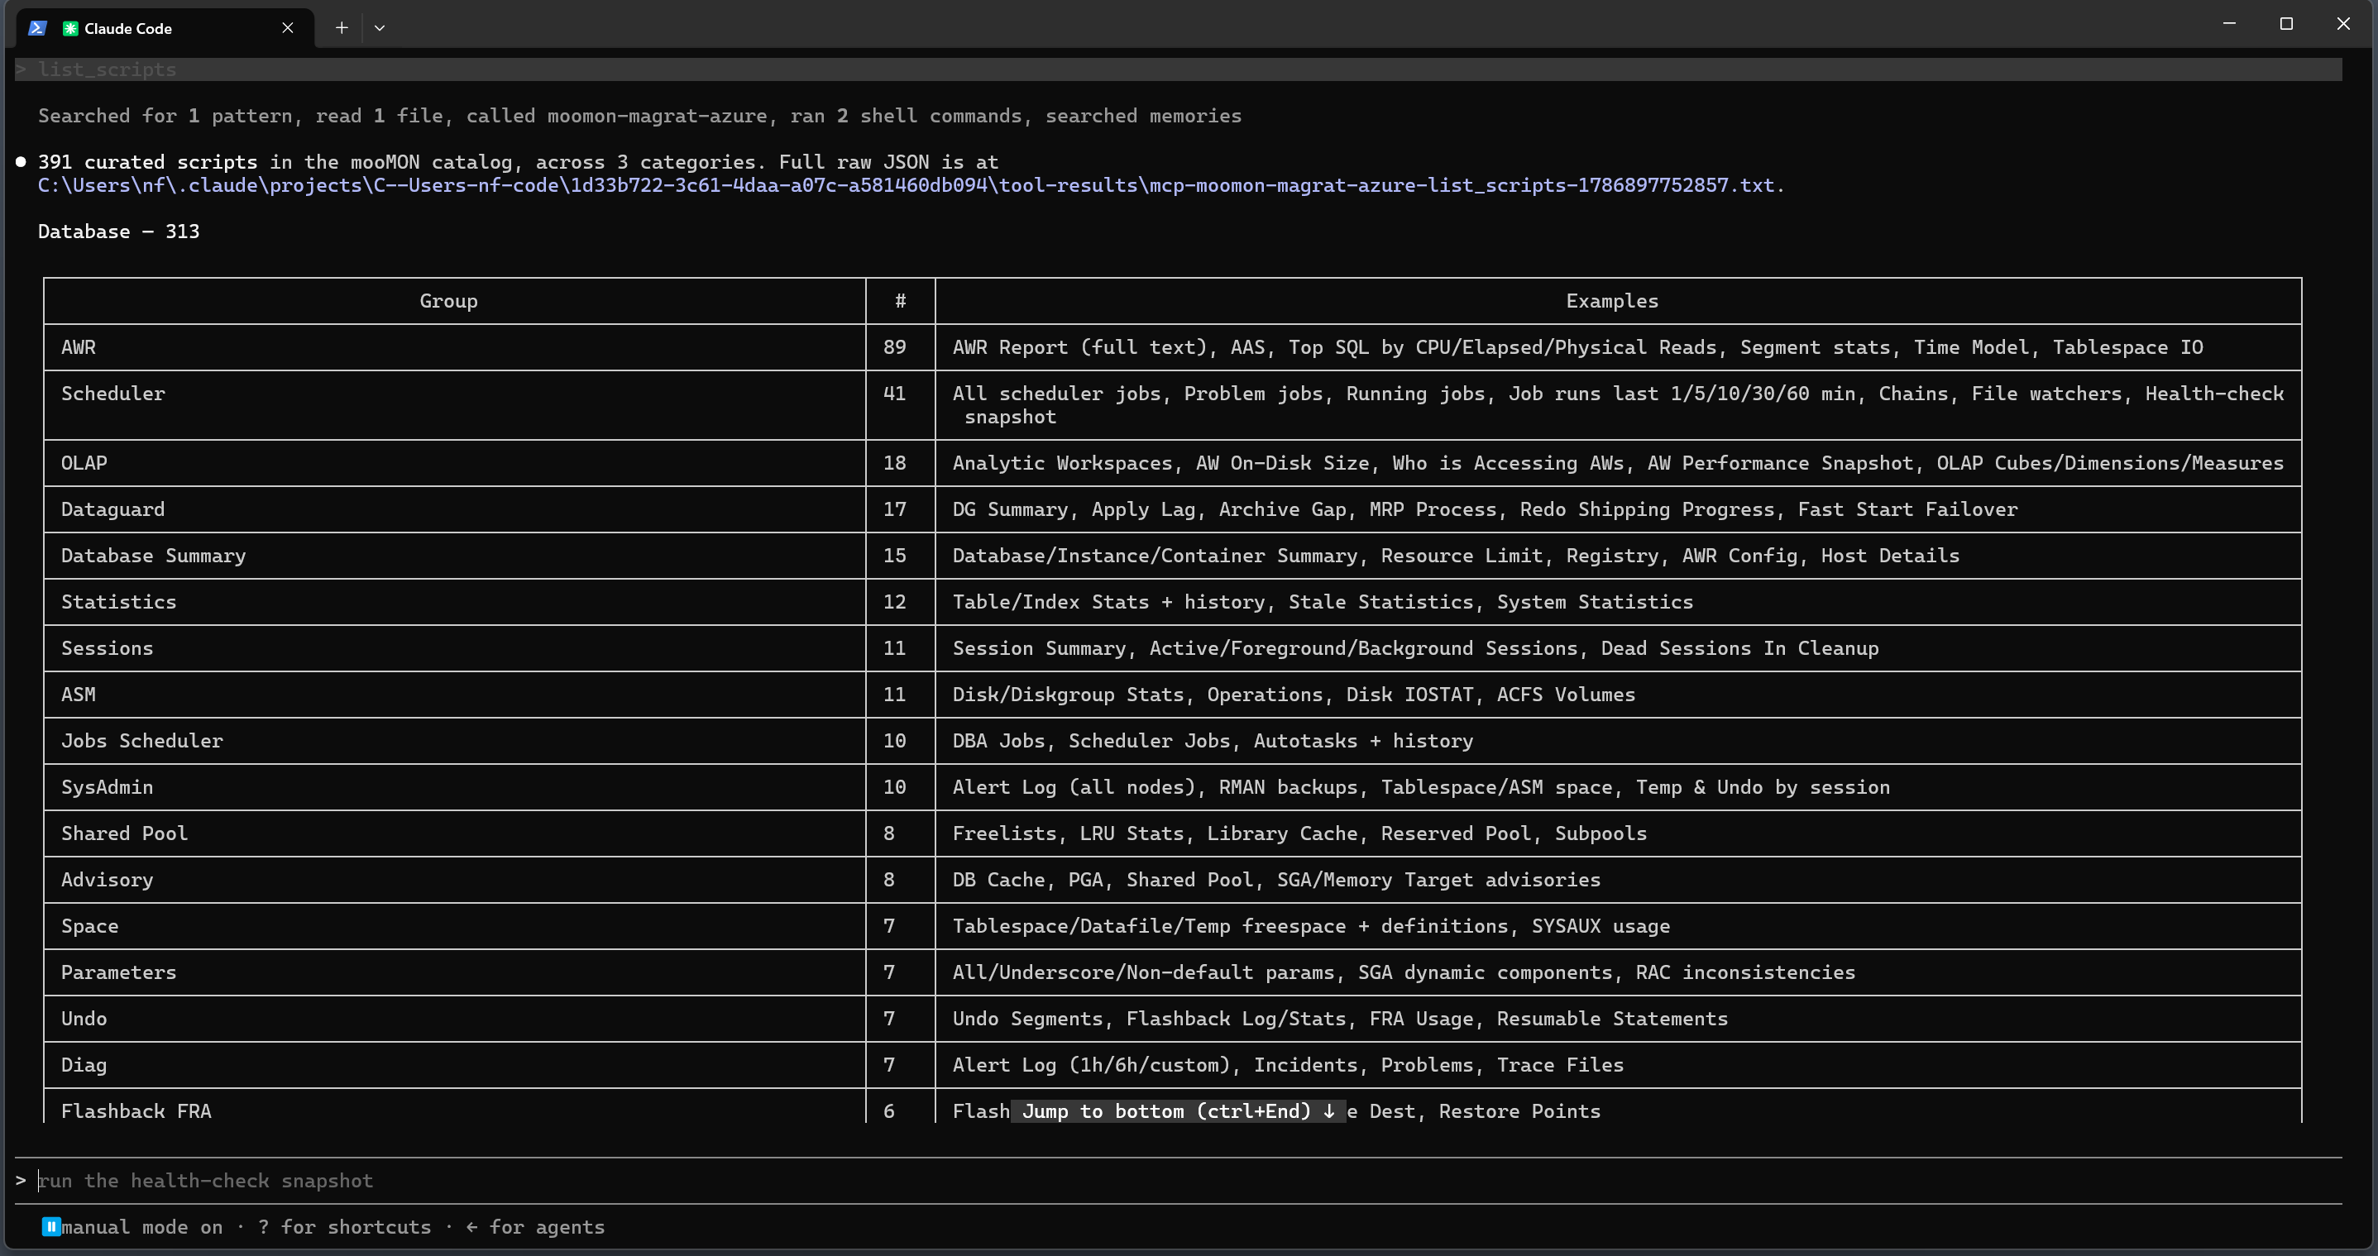The width and height of the screenshot is (2378, 1256).
Task: Click 'All scheduler jobs' examples cell
Action: pyautogui.click(x=1618, y=405)
